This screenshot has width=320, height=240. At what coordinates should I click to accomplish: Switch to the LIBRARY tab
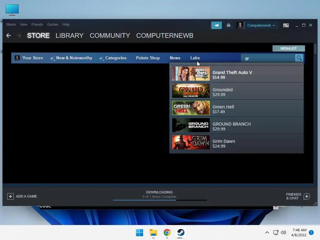tap(70, 36)
